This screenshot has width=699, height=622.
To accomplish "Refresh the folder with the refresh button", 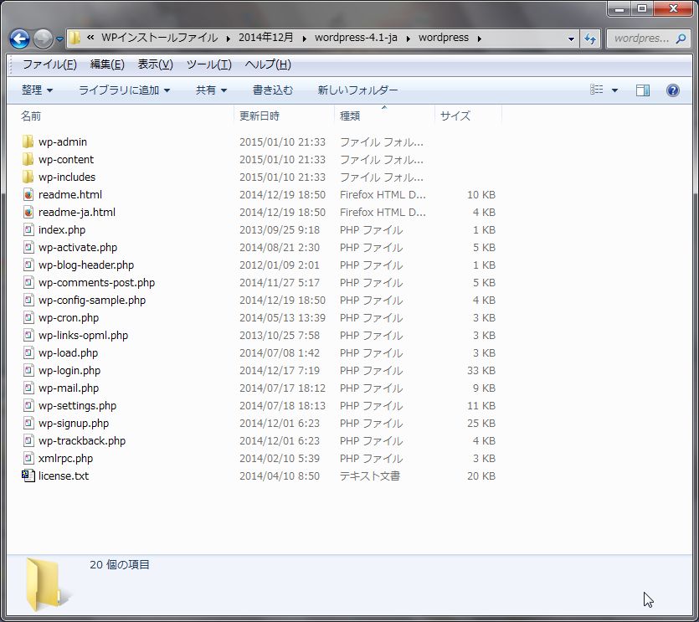I will [x=590, y=39].
